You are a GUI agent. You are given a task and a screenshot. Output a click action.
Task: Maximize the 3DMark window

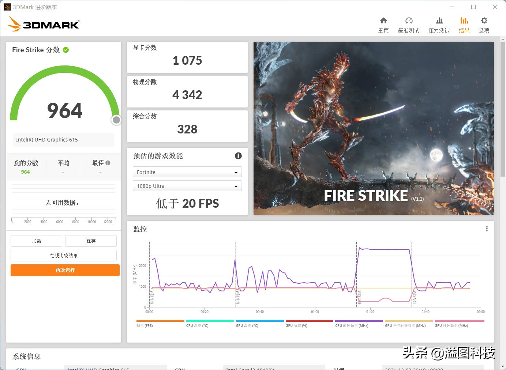[473, 7]
